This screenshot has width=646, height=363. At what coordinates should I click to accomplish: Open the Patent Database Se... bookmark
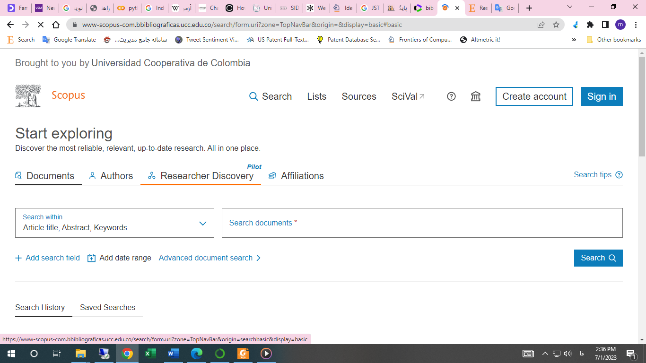tap(349, 40)
